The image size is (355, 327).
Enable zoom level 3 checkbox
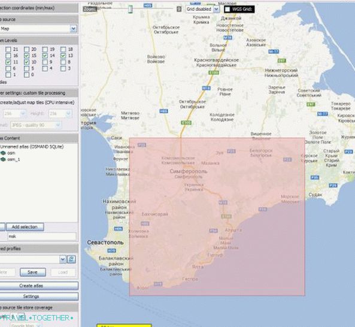pyautogui.click(x=63, y=68)
